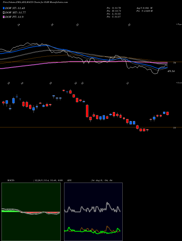Select the 'DOW PT: 51.9' legend label
This screenshot has height=241, width=182.
(x=14, y=17)
